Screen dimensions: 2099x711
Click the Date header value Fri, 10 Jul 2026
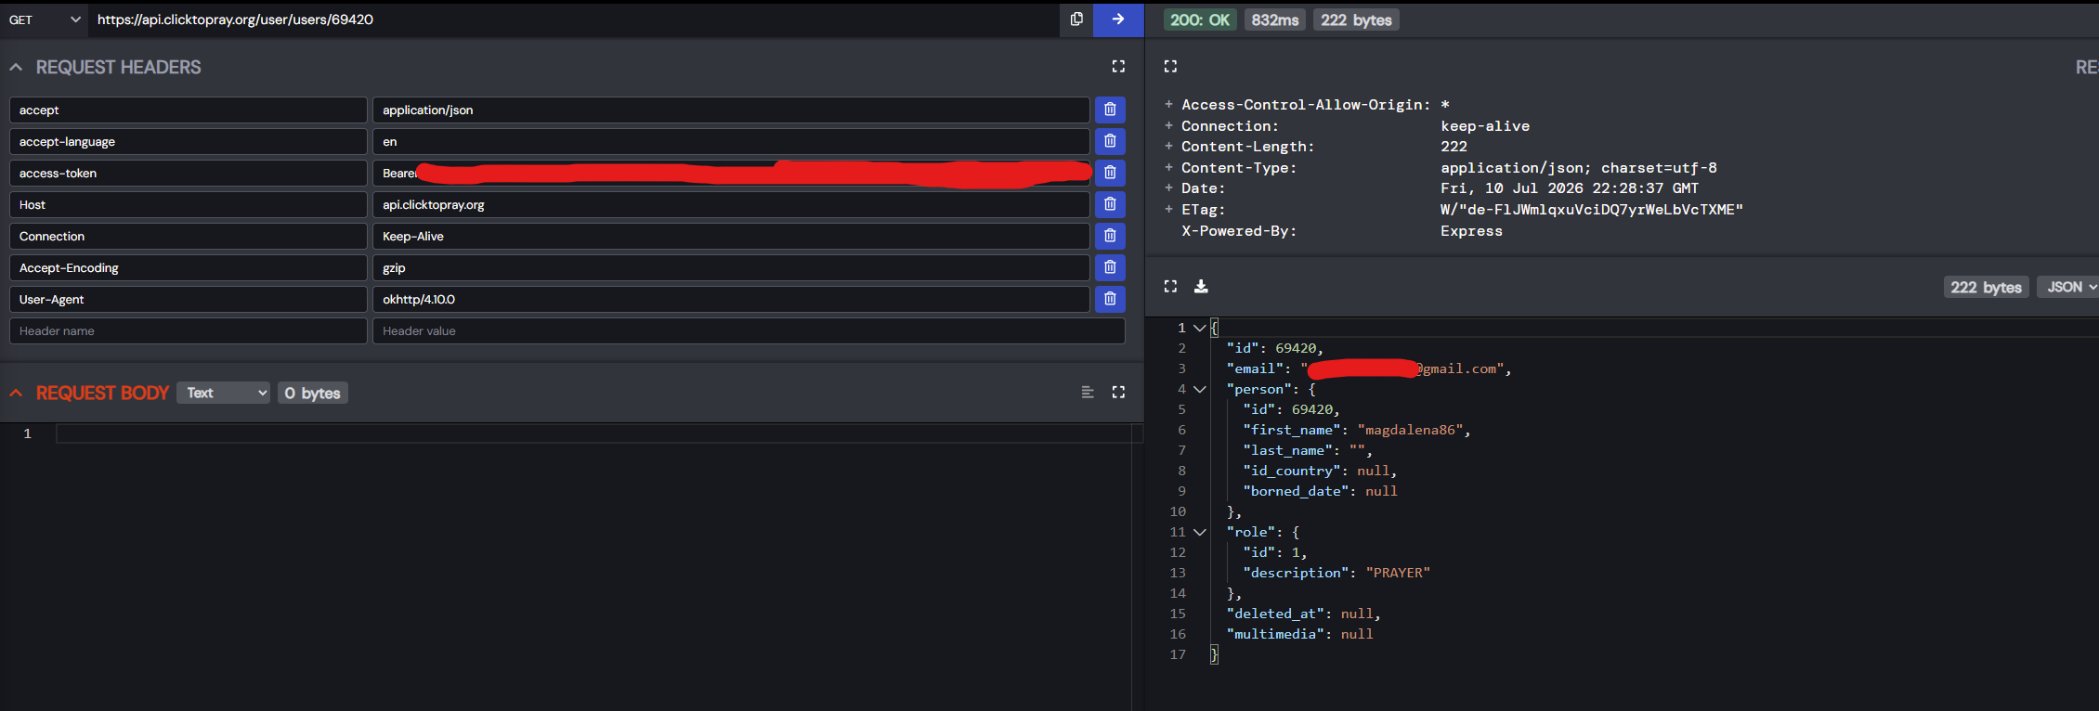[x=1570, y=188]
